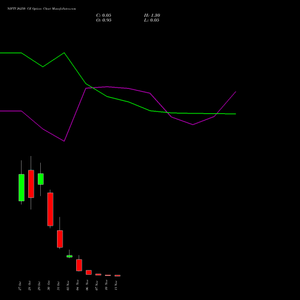
Task: Click the '06 Nov' date label
Action: 87,286
